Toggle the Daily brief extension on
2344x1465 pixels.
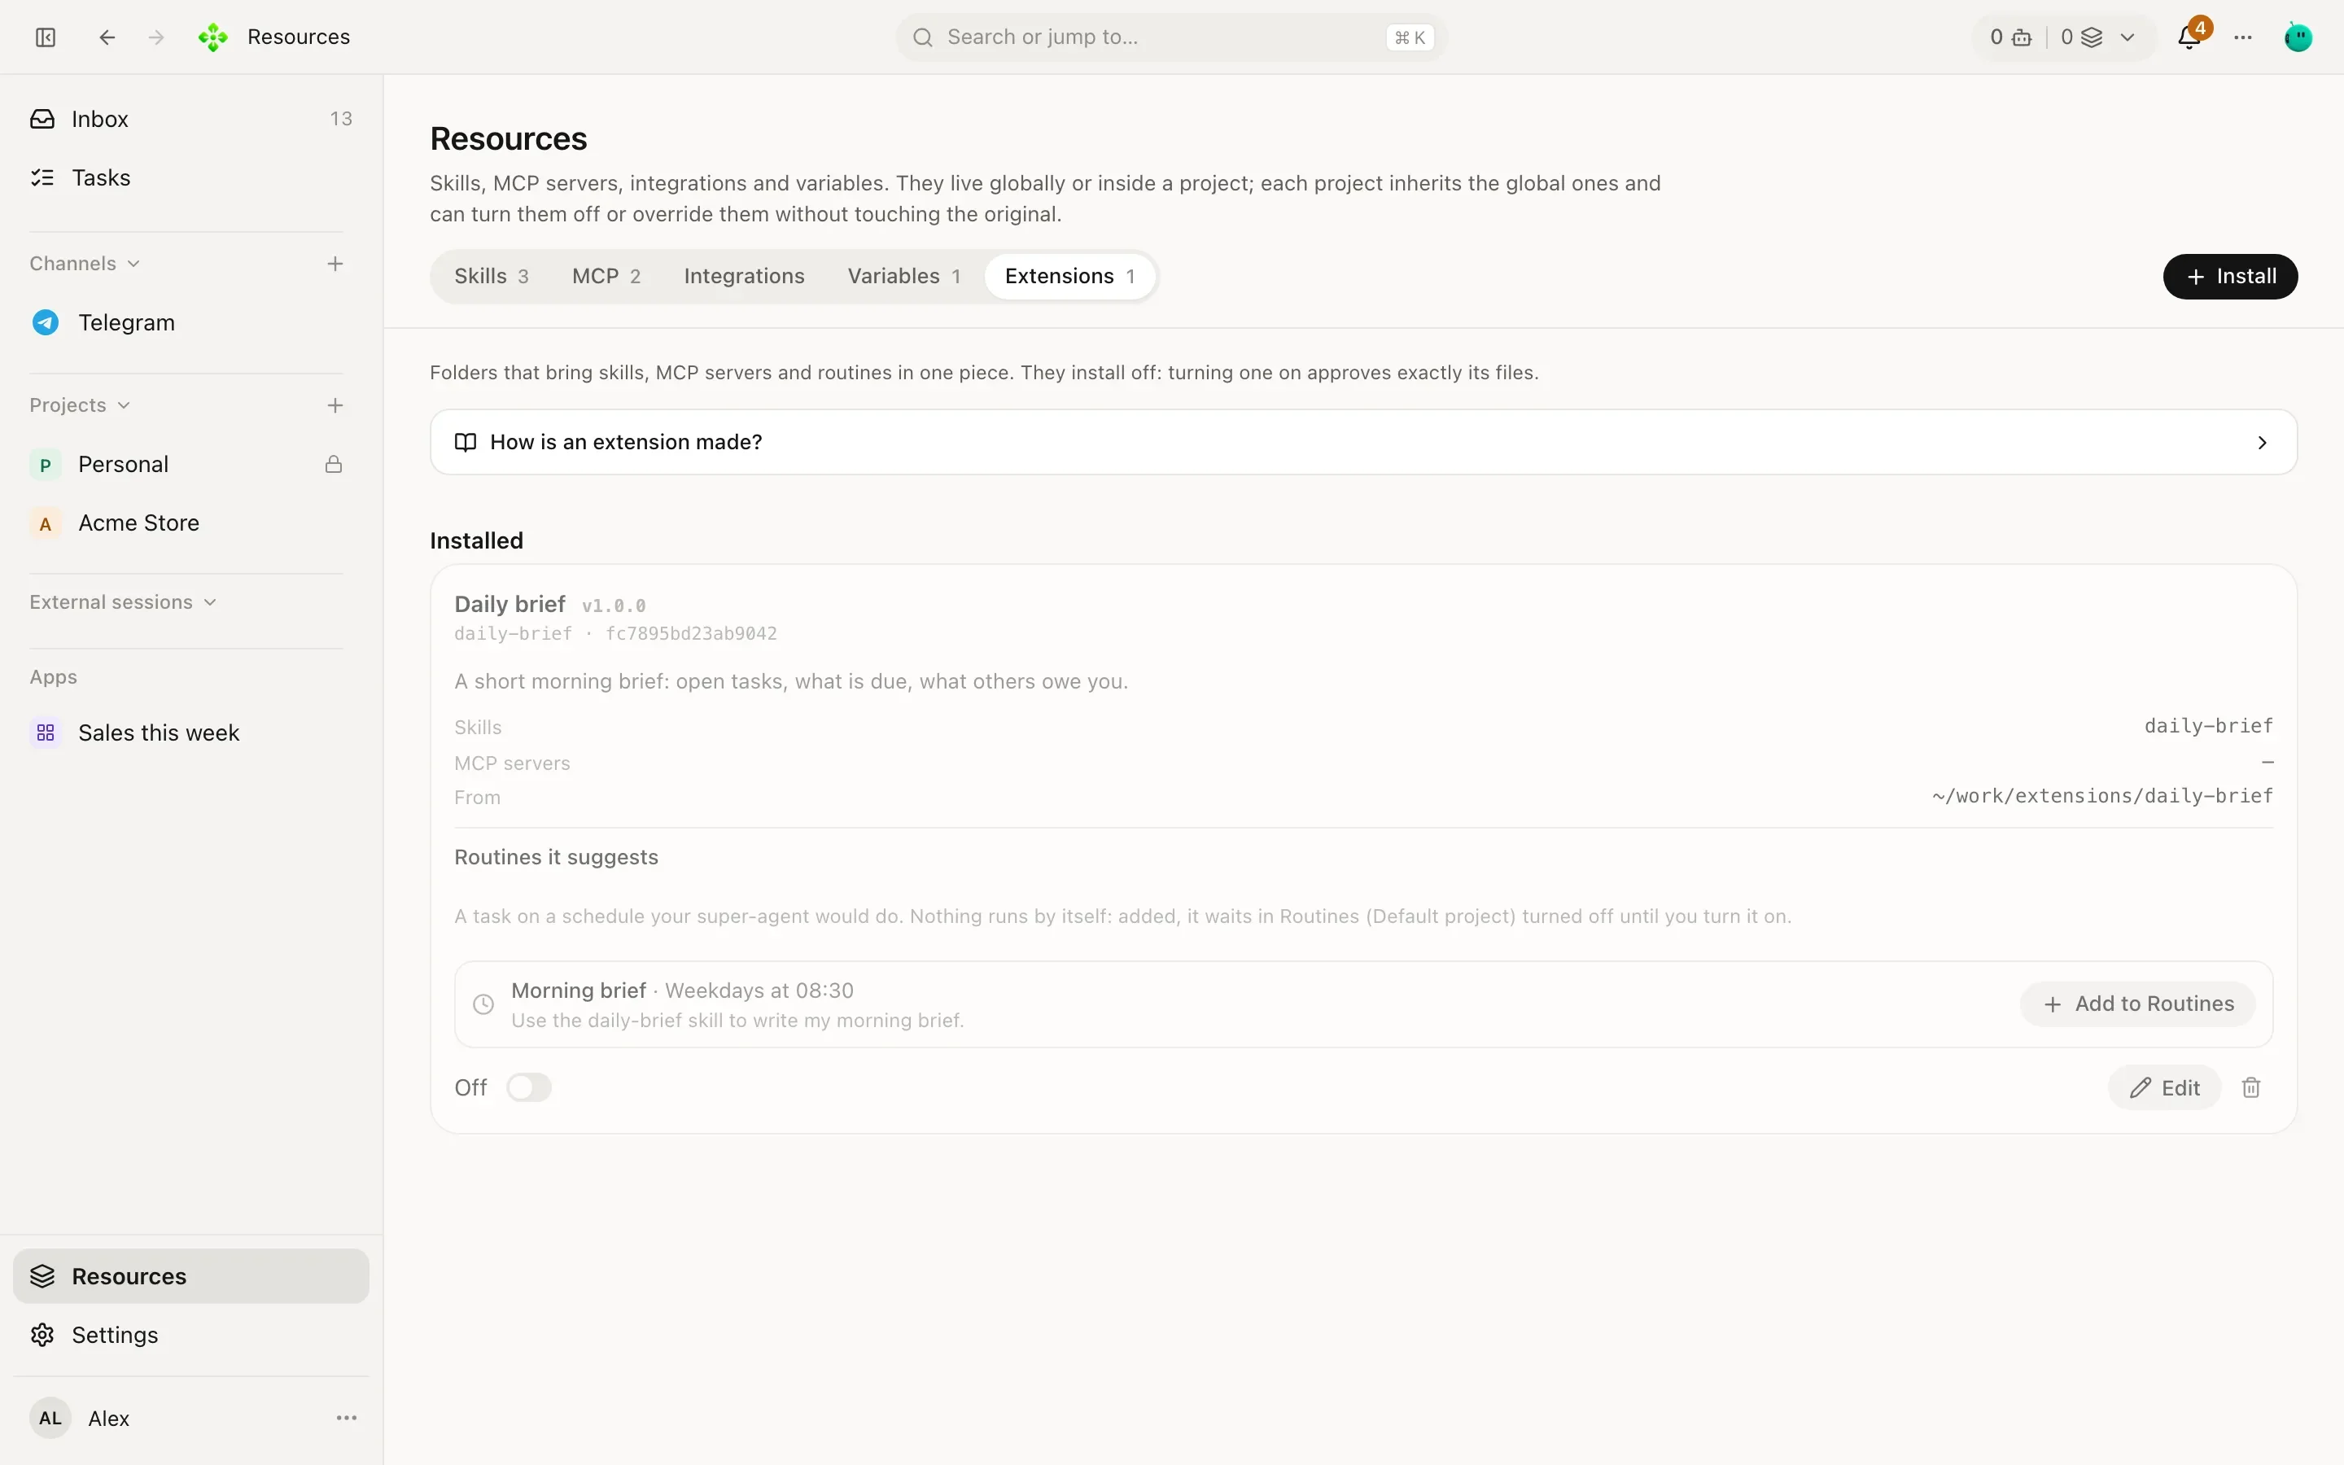pyautogui.click(x=529, y=1088)
